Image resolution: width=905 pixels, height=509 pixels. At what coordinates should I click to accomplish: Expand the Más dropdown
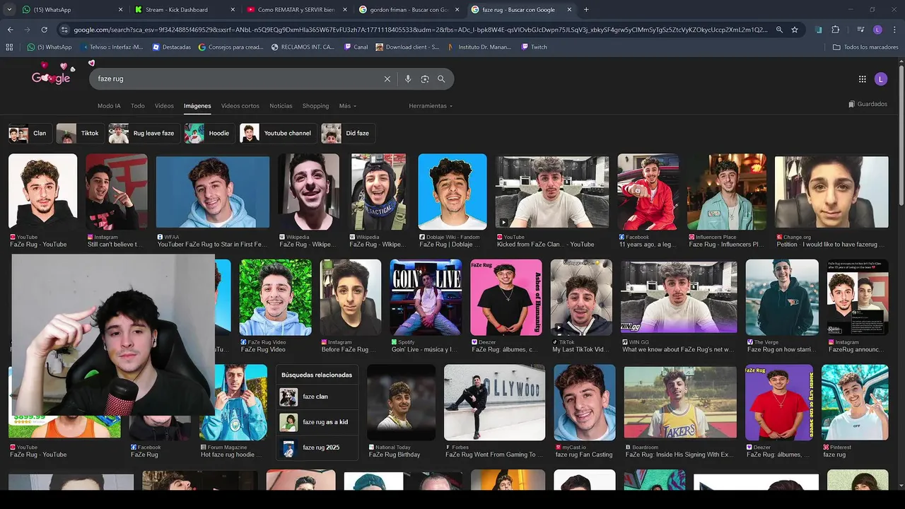tap(347, 106)
